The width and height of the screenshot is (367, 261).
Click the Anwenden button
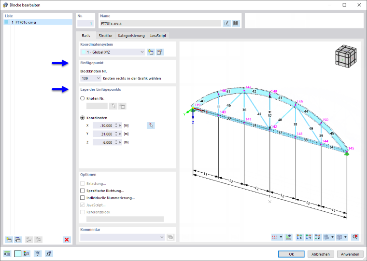coord(350,254)
